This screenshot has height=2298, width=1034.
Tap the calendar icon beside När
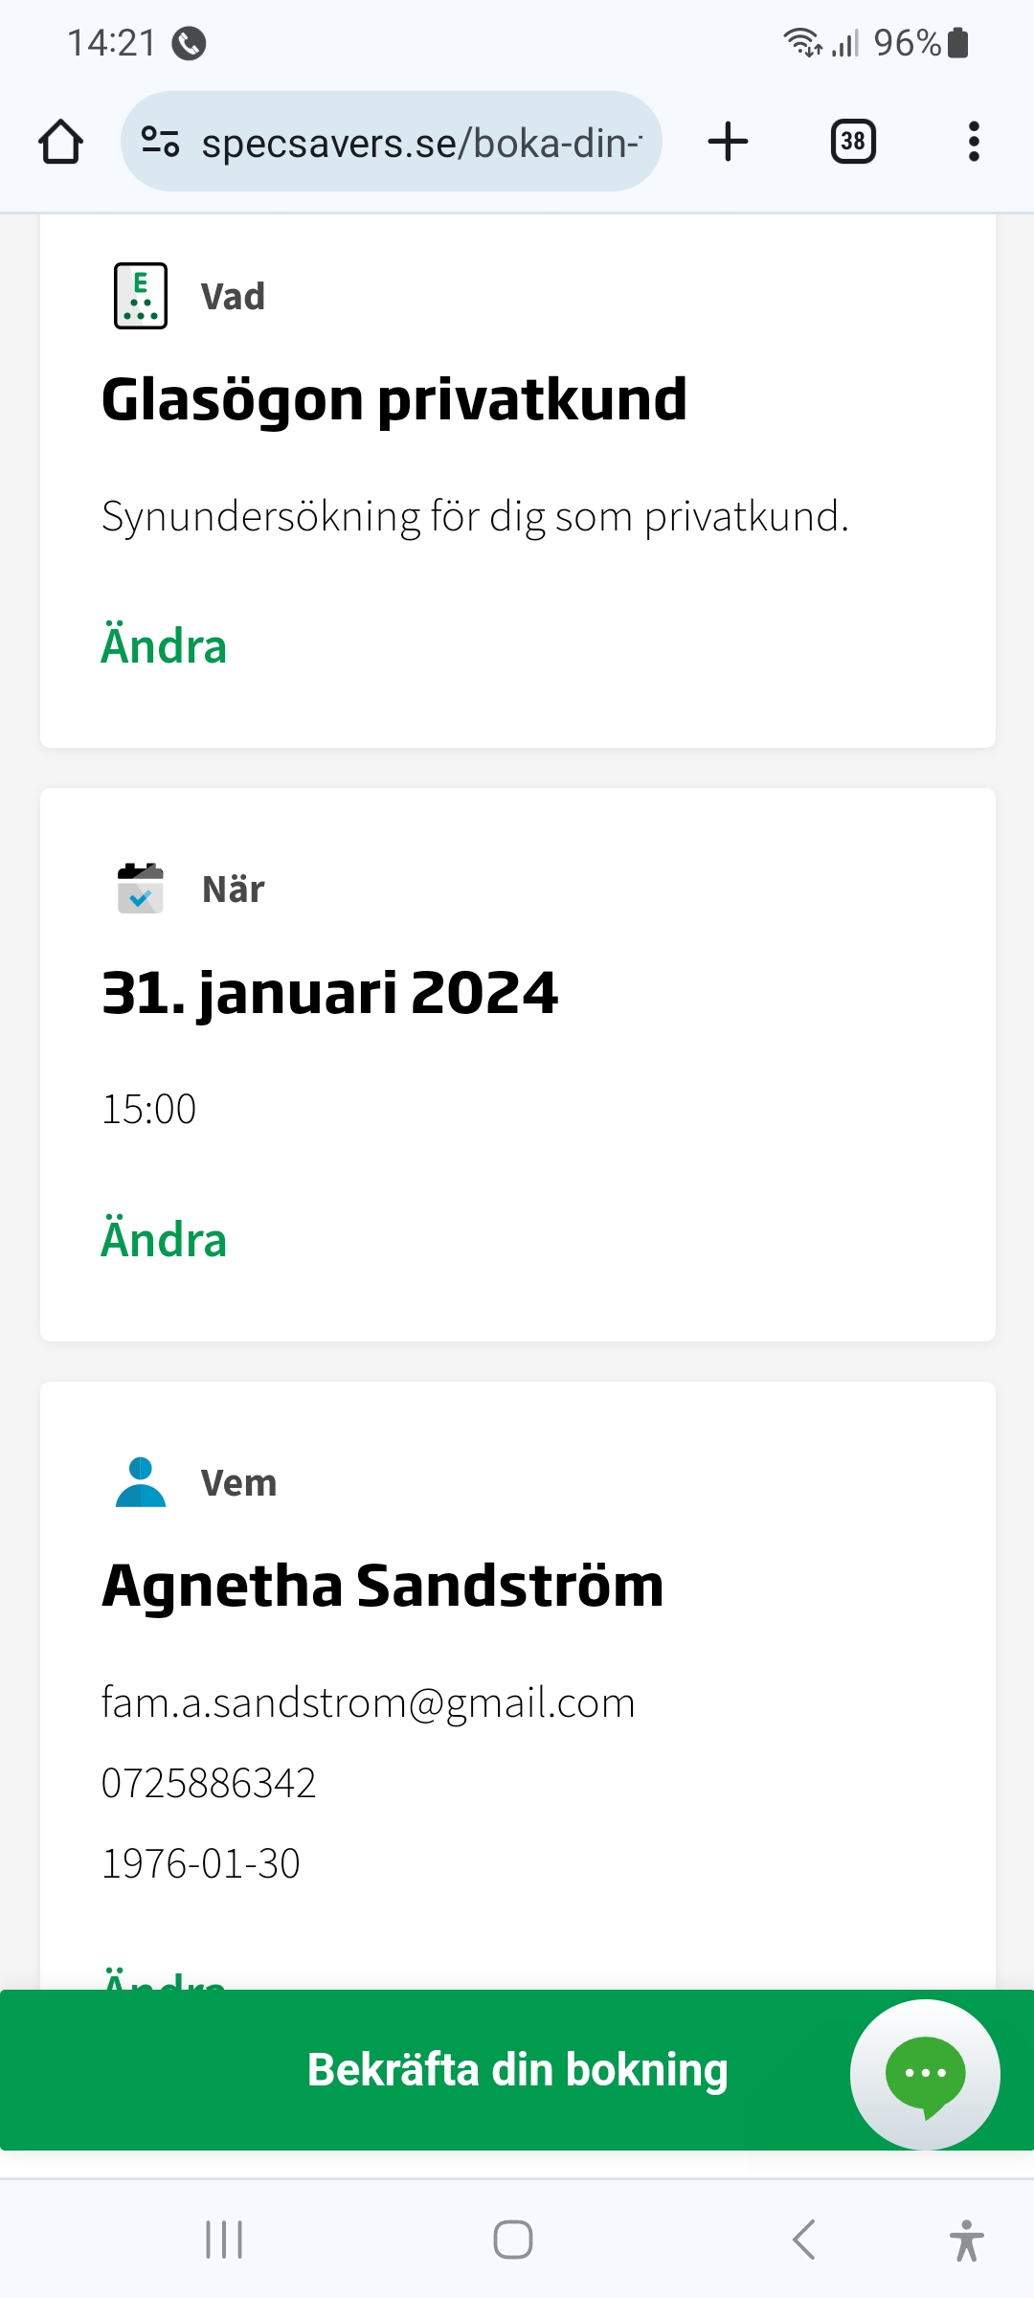coord(141,889)
